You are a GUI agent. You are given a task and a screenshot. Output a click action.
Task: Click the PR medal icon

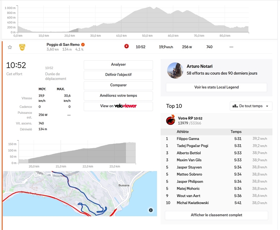click(x=22, y=47)
